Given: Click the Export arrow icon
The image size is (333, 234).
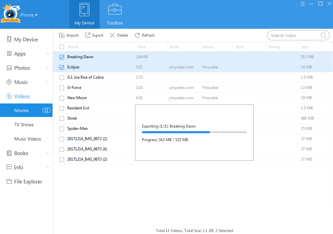Looking at the screenshot, I should coord(87,35).
